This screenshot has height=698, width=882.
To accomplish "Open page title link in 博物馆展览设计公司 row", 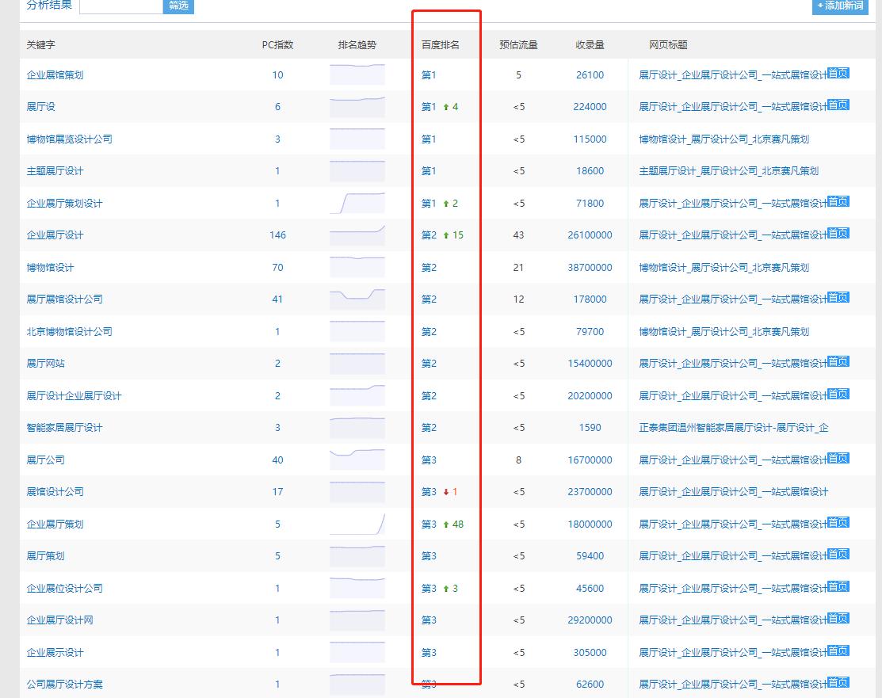I will tap(724, 139).
